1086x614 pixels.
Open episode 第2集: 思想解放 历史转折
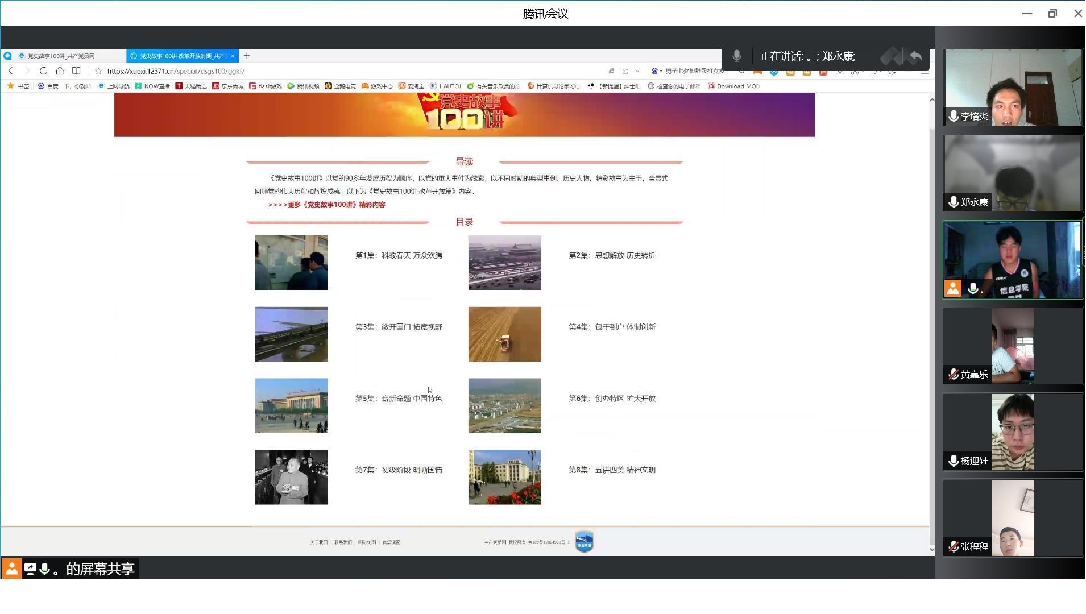coord(612,255)
